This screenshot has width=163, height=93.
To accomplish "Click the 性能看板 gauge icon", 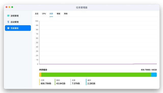I will point(8,28).
